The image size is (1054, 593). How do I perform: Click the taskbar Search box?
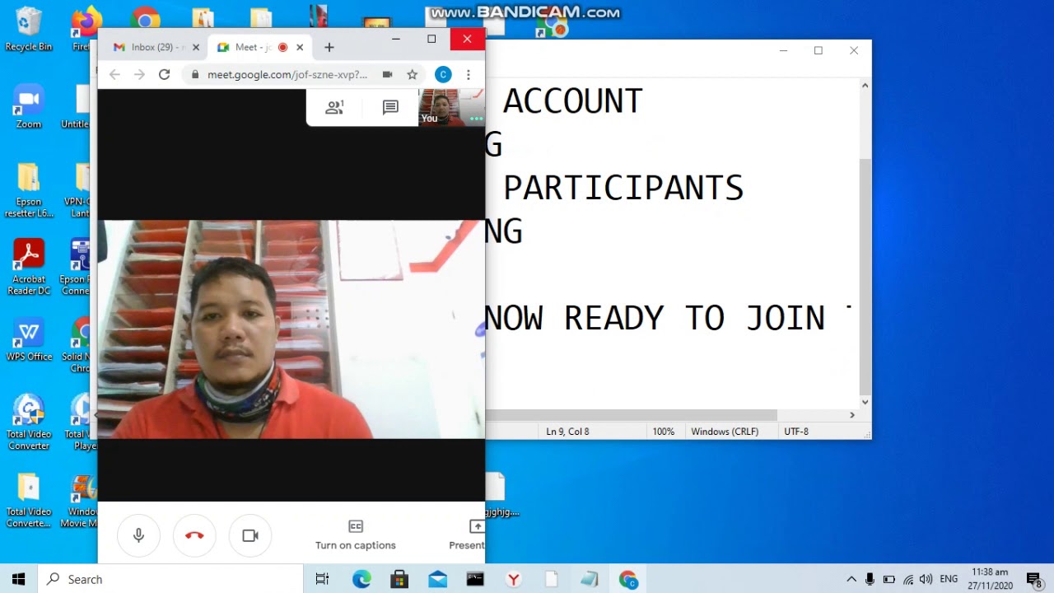pos(170,579)
